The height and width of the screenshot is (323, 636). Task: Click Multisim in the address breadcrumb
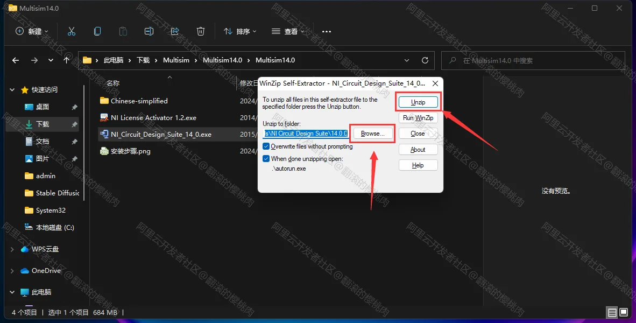tap(176, 60)
